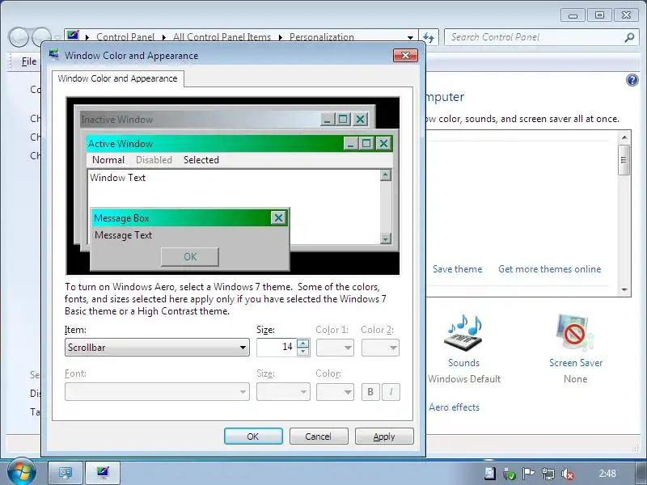Go to All Control Panel Items breadcrumb
Screen dimensions: 647x485
(x=222, y=37)
